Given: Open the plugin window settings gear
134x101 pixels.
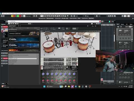Looking at the screenshot, I should click(x=113, y=22).
